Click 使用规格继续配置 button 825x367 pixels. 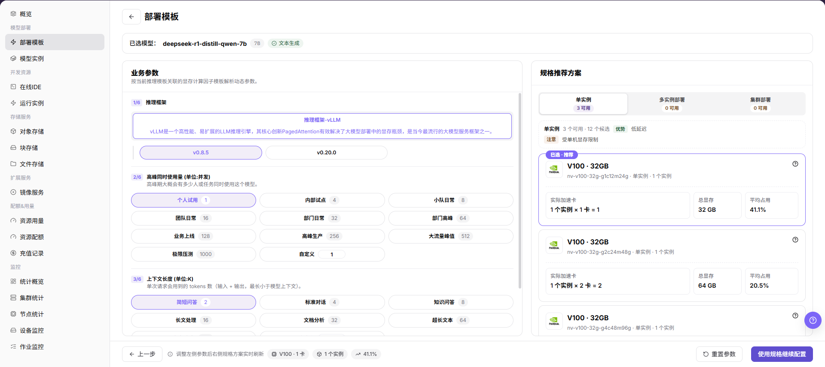782,354
